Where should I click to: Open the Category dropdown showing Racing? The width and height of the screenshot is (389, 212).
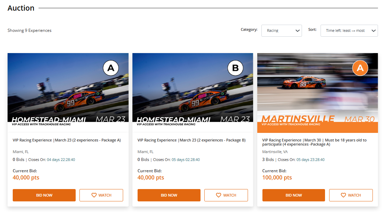[x=281, y=30]
